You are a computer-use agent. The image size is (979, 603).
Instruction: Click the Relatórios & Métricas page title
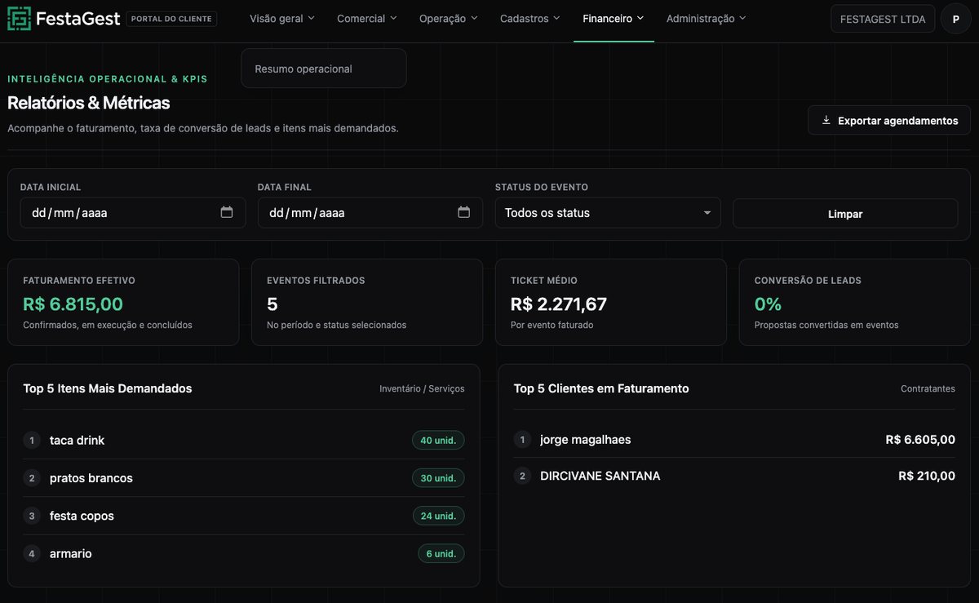tap(89, 103)
